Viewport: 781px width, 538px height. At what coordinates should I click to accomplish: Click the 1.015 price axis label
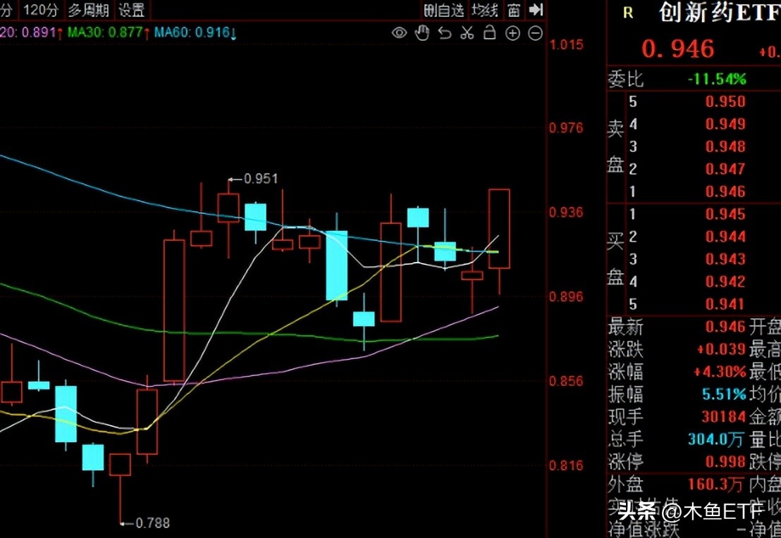[566, 45]
